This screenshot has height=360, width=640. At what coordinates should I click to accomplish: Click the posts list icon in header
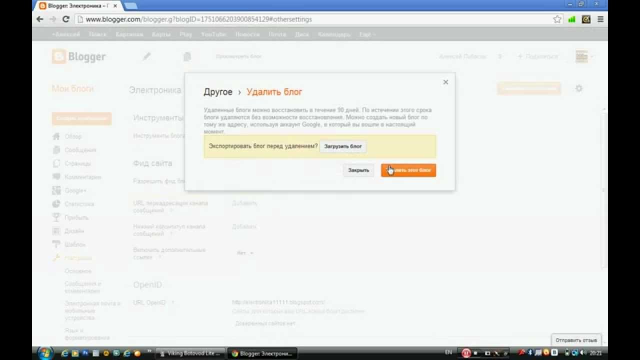[187, 56]
